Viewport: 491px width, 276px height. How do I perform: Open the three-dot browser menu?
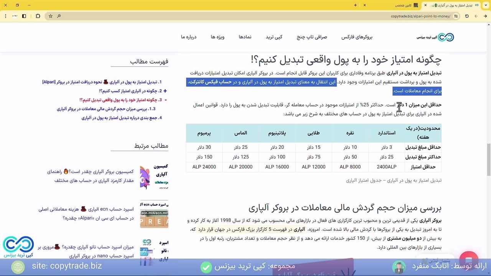(x=5, y=16)
